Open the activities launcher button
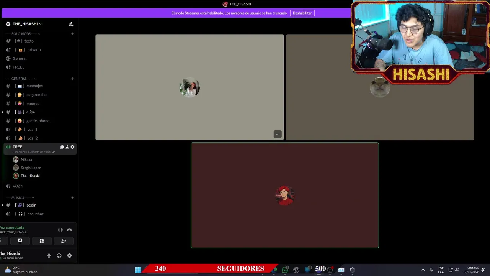The width and height of the screenshot is (490, 276). pyautogui.click(x=42, y=241)
